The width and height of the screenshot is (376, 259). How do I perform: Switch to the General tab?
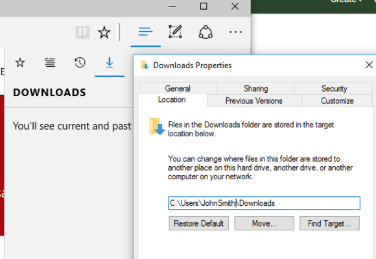[x=178, y=88]
